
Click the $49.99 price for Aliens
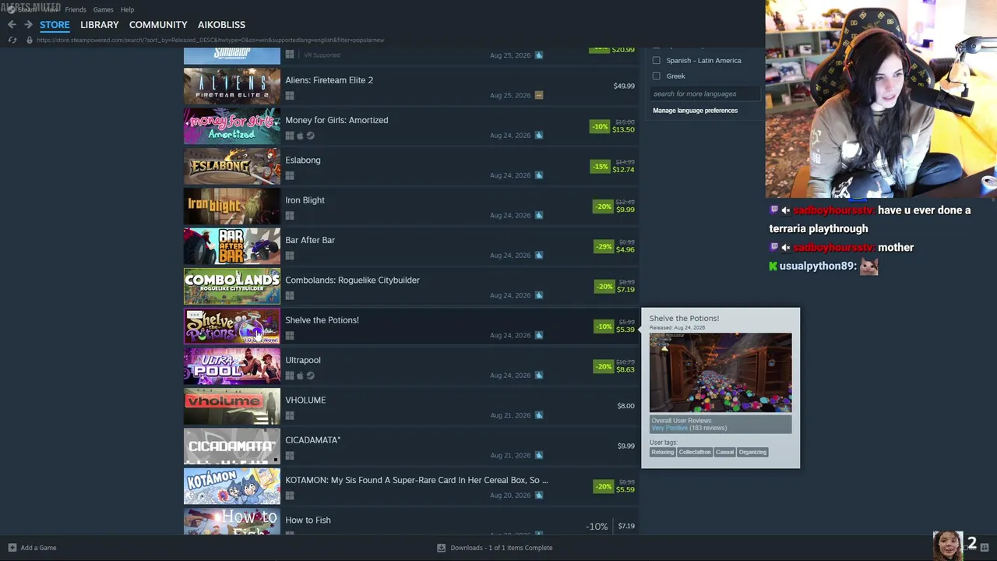tap(624, 86)
